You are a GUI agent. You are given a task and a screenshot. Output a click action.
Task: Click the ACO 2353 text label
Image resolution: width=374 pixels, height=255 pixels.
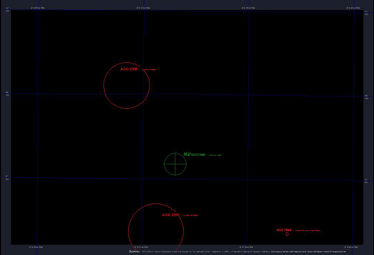[171, 215]
